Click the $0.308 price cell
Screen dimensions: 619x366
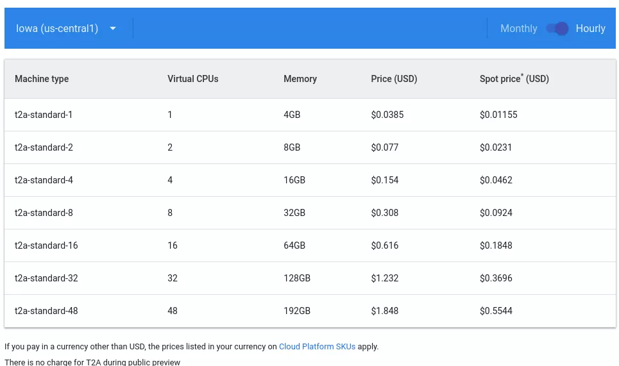384,213
